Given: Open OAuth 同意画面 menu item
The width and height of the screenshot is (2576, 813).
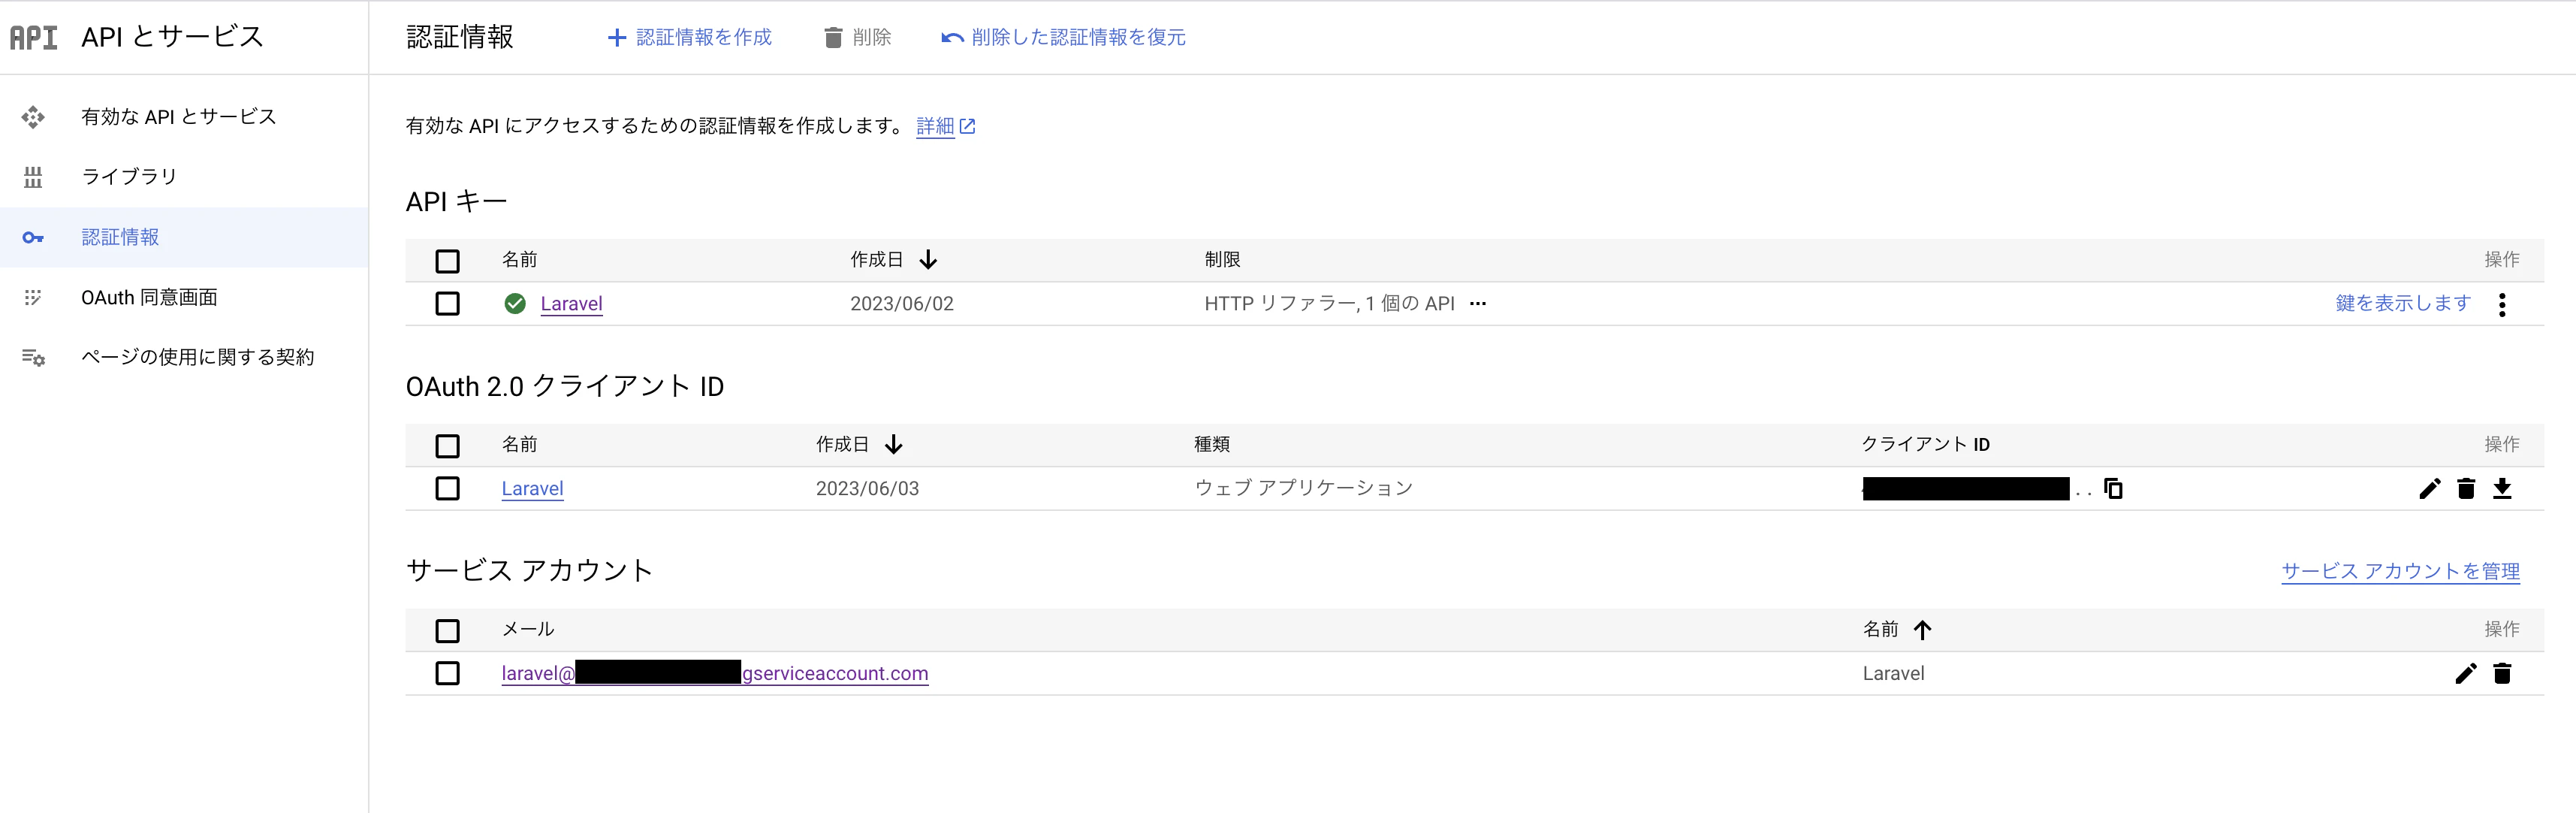Looking at the screenshot, I should point(184,297).
